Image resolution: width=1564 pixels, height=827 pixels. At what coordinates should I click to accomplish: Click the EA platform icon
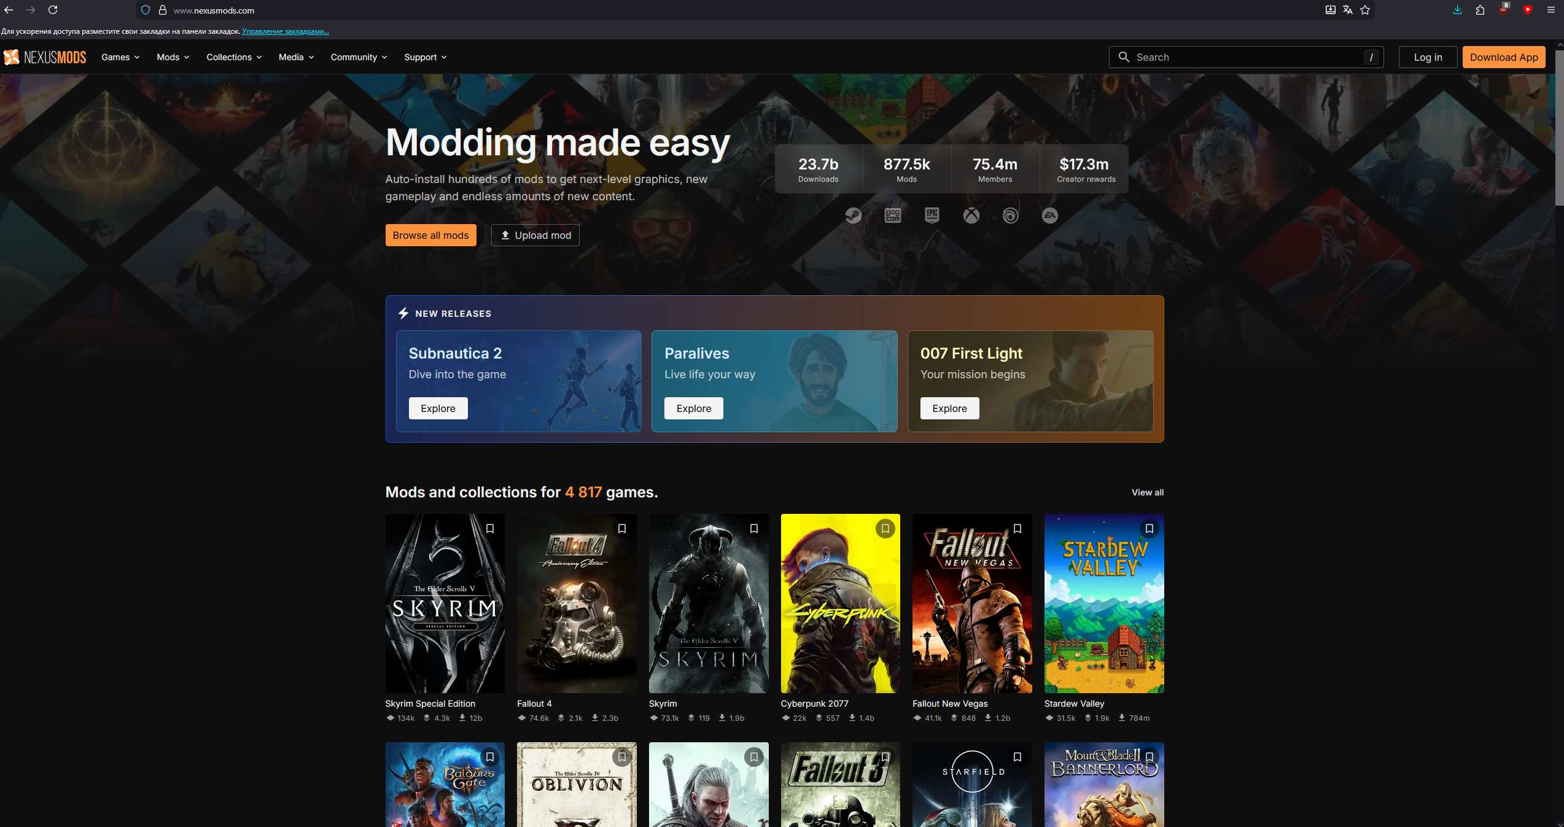coord(1050,215)
